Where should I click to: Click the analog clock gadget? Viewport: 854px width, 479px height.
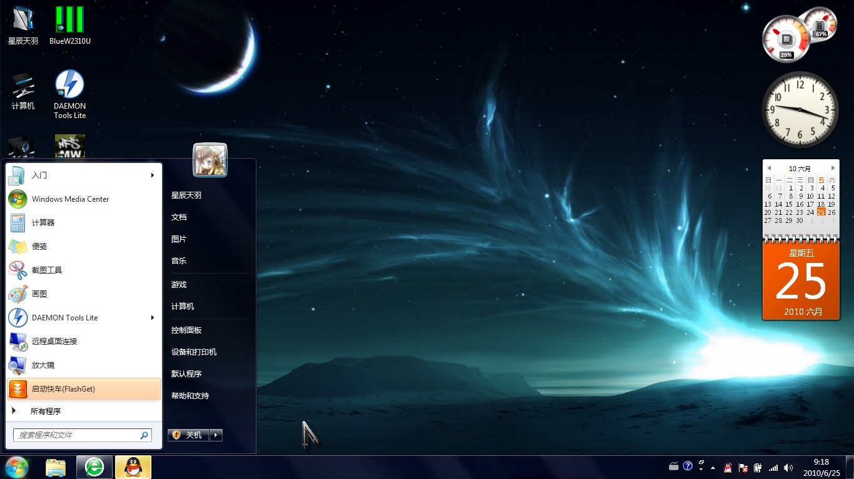coord(800,110)
